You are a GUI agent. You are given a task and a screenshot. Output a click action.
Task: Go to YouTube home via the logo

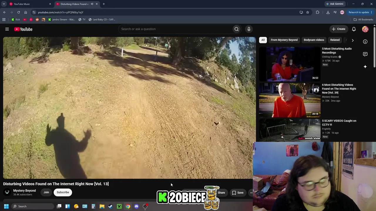pyautogui.click(x=23, y=29)
